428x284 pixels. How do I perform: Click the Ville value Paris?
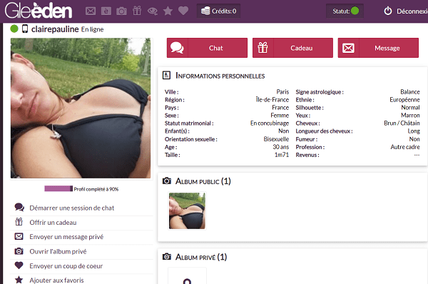pos(282,92)
